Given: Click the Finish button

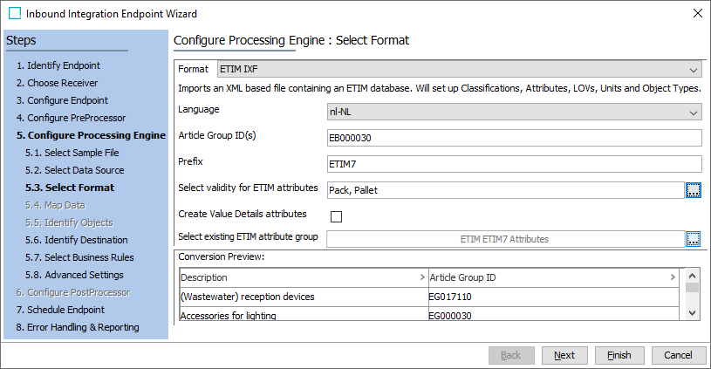Looking at the screenshot, I should coord(619,355).
